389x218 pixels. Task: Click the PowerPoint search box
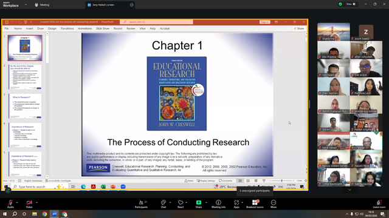156,22
